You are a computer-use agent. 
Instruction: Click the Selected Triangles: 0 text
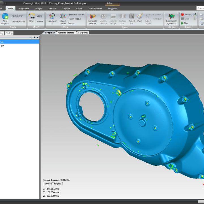(x=53, y=184)
